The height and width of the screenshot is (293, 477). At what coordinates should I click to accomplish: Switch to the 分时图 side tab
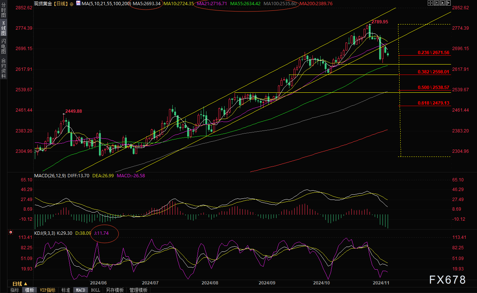pyautogui.click(x=3, y=12)
